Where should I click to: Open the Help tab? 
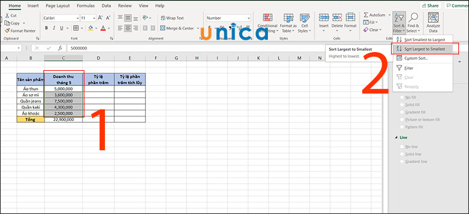[159, 6]
